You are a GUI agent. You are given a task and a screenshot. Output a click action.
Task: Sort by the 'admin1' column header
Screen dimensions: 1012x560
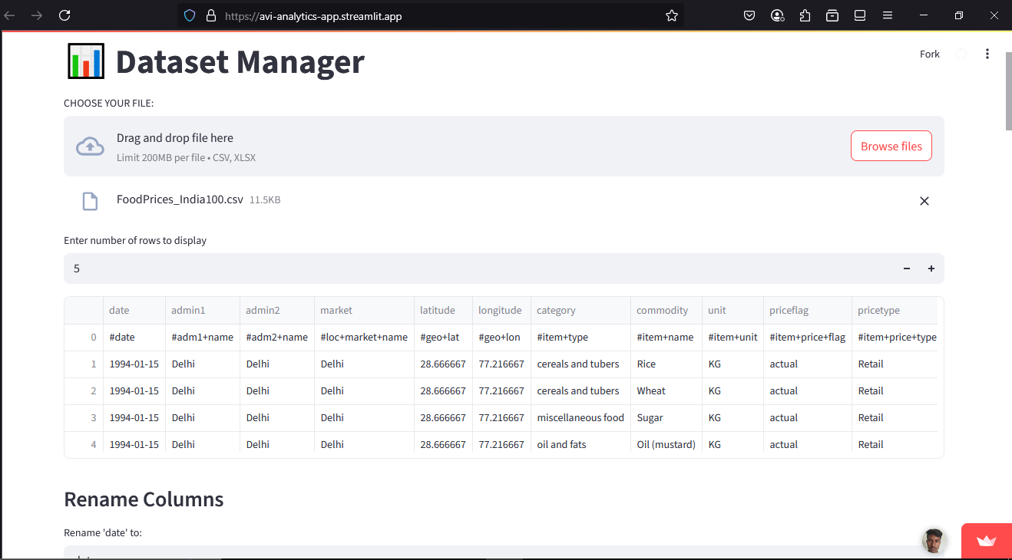203,311
